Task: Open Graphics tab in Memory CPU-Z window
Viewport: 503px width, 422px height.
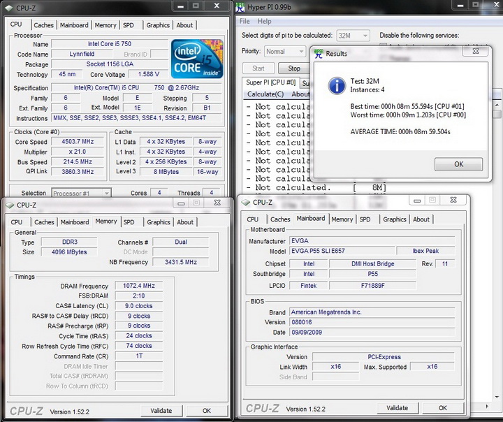Action: (159, 222)
